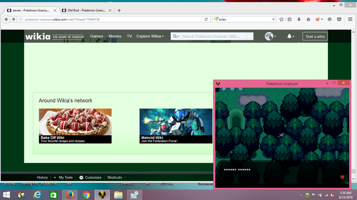
Task: Expand the wiki search scope dropdown
Action: (x=176, y=36)
